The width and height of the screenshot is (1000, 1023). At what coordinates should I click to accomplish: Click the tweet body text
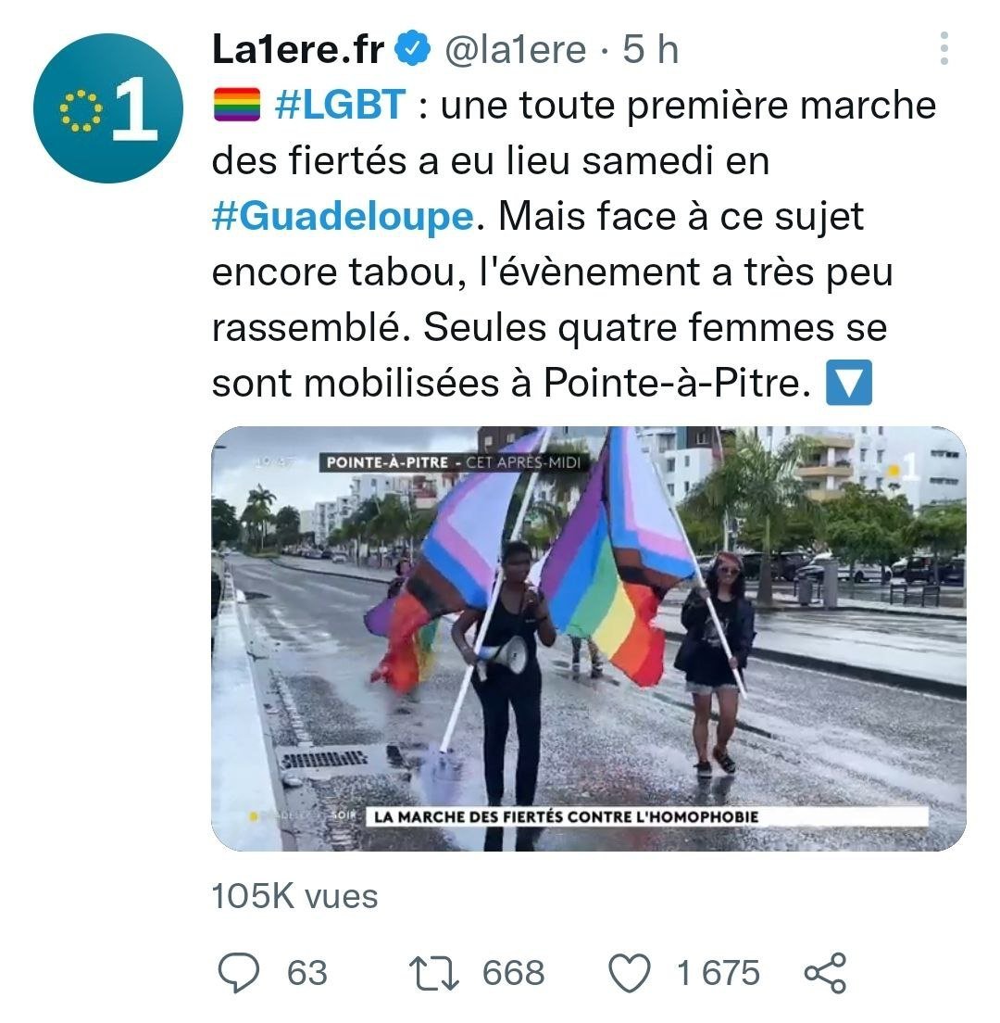574,244
